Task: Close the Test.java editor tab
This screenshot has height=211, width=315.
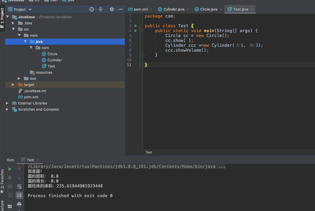Action: click(252, 9)
